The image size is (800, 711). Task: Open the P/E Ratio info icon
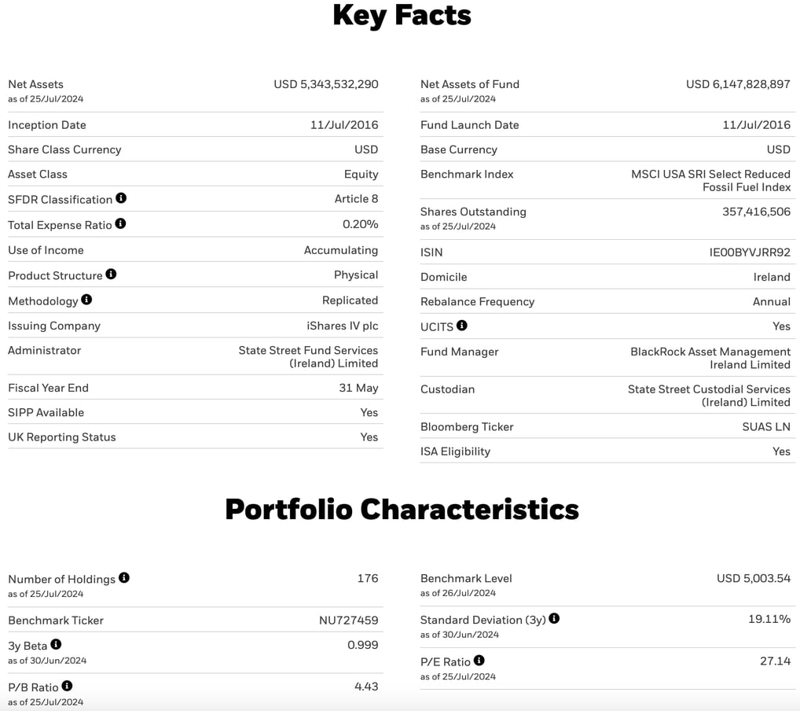[x=479, y=661]
